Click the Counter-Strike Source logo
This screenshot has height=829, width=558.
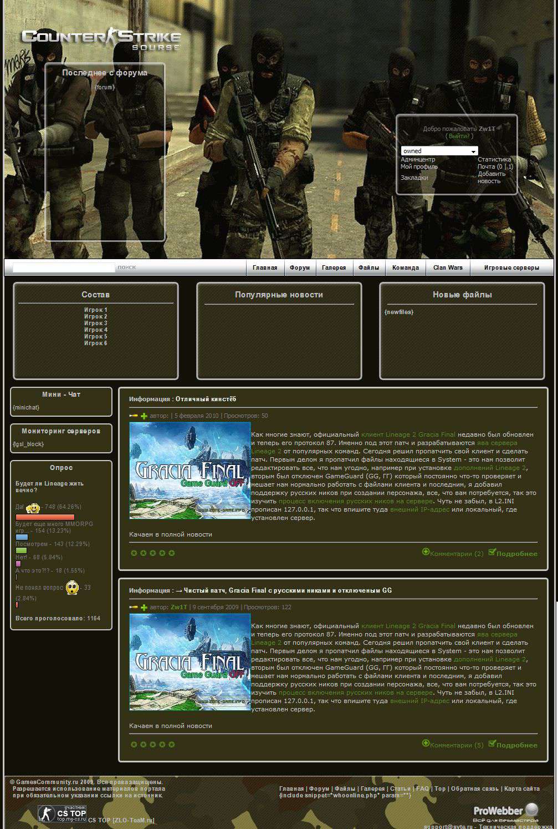click(101, 40)
